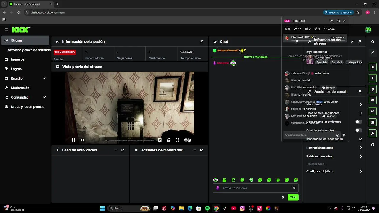
Task: Open the emoji picker in the chat message box
Action: pyautogui.click(x=294, y=188)
